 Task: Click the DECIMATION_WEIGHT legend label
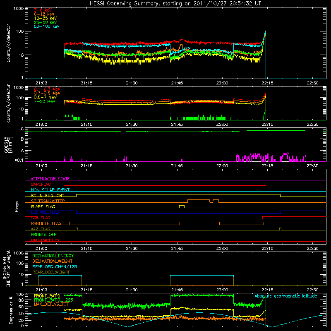[x=53, y=261]
